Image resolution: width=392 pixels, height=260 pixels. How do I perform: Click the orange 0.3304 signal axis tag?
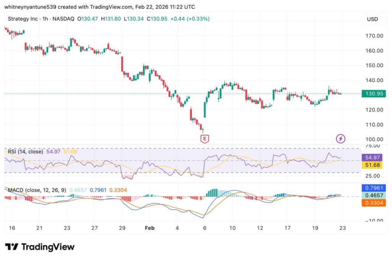(x=374, y=203)
